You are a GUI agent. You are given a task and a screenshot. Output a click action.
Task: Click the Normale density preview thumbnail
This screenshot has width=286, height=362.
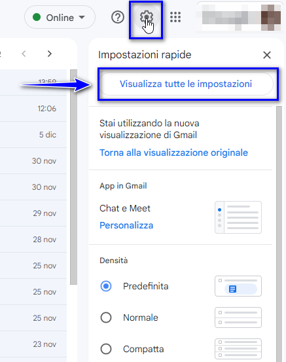238,317
